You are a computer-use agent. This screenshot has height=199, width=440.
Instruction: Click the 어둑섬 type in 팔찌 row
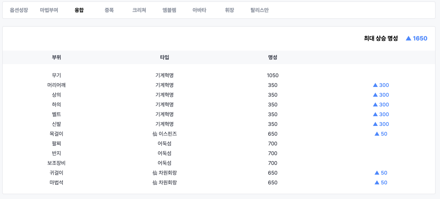164,144
